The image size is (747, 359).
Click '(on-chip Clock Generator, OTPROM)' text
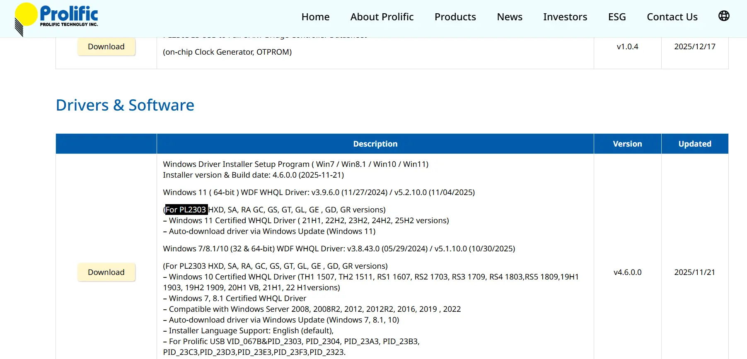pyautogui.click(x=227, y=52)
